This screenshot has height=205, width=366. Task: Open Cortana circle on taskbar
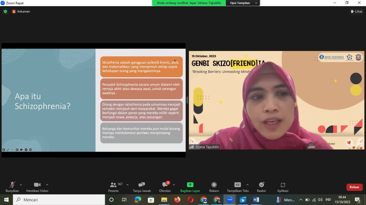[x=112, y=200]
